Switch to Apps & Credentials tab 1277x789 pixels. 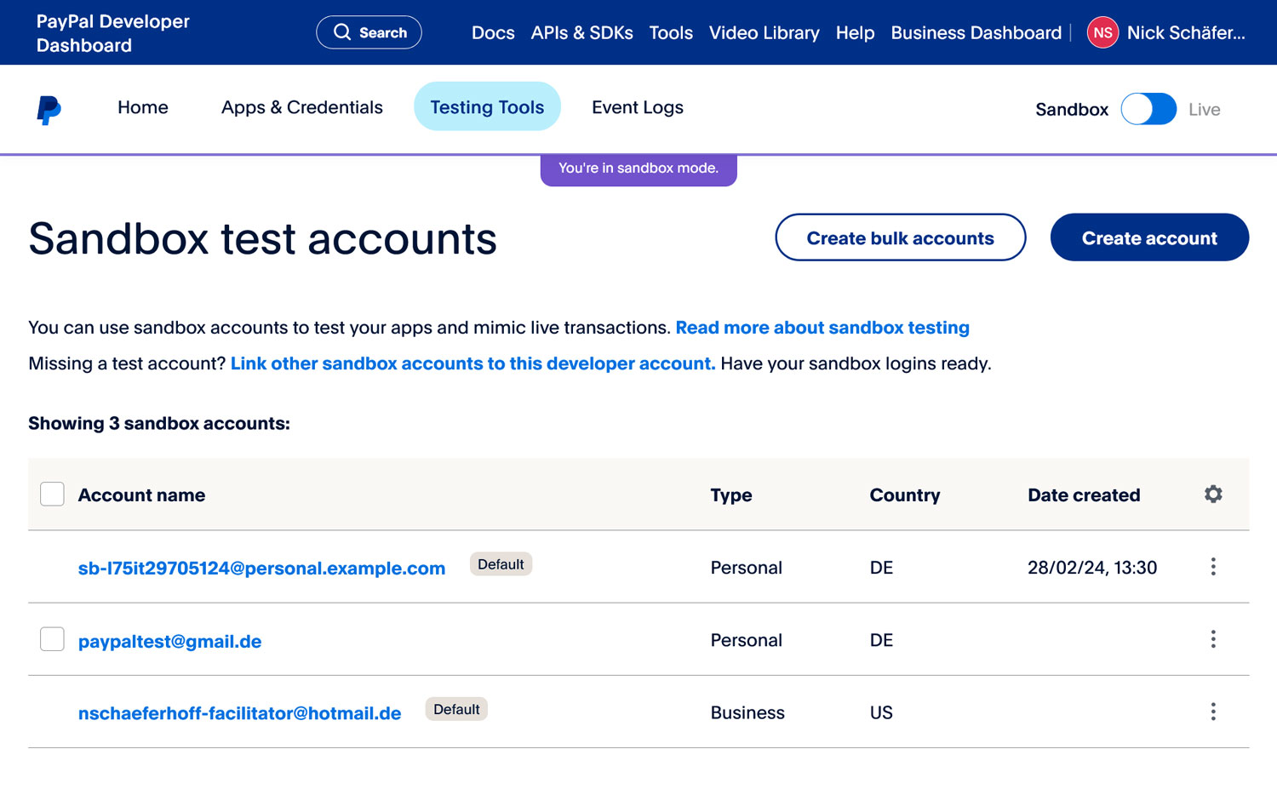302,107
